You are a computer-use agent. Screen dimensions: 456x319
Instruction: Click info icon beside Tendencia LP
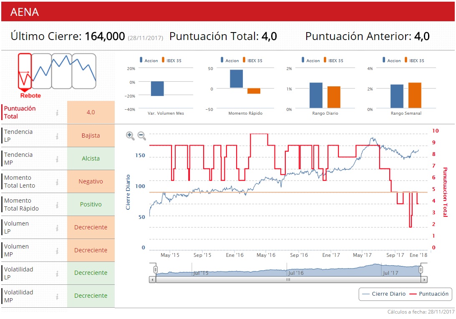[x=57, y=136]
